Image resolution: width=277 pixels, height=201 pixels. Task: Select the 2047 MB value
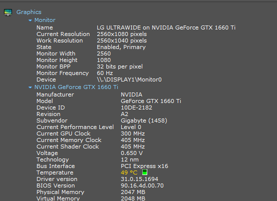133,192
